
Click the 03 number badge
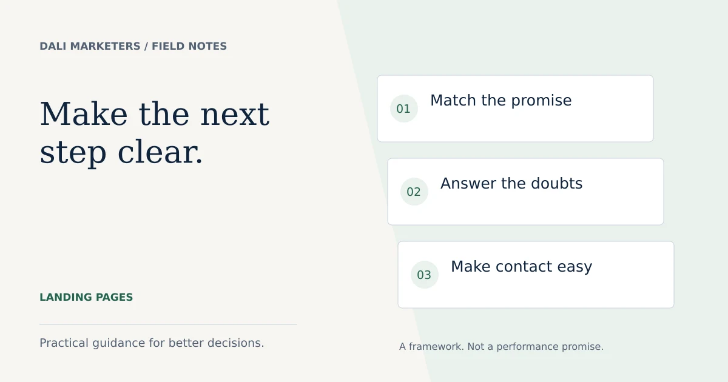(424, 275)
